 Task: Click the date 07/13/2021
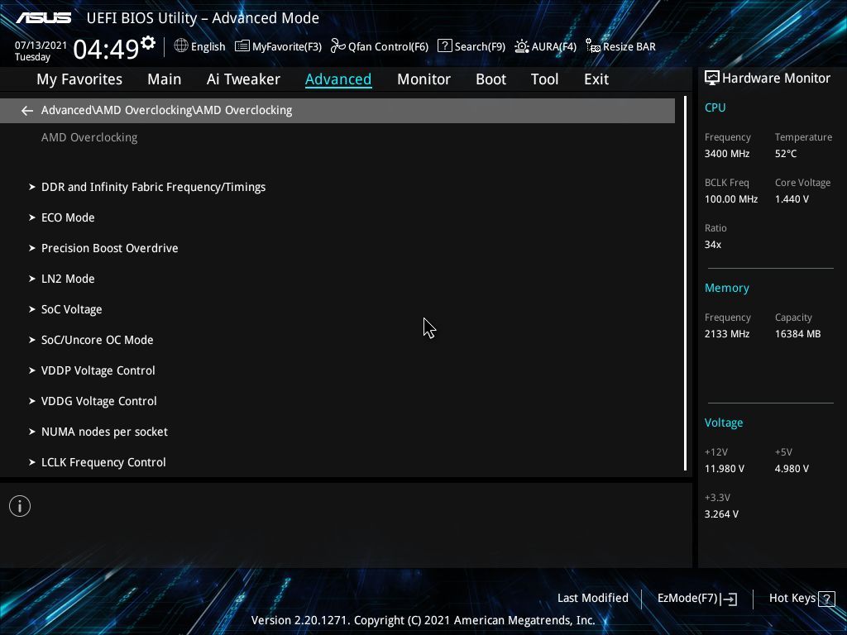(x=41, y=45)
